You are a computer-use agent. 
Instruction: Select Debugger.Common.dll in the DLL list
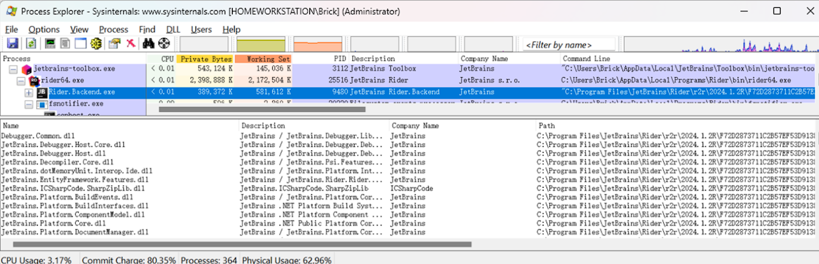(407, 136)
